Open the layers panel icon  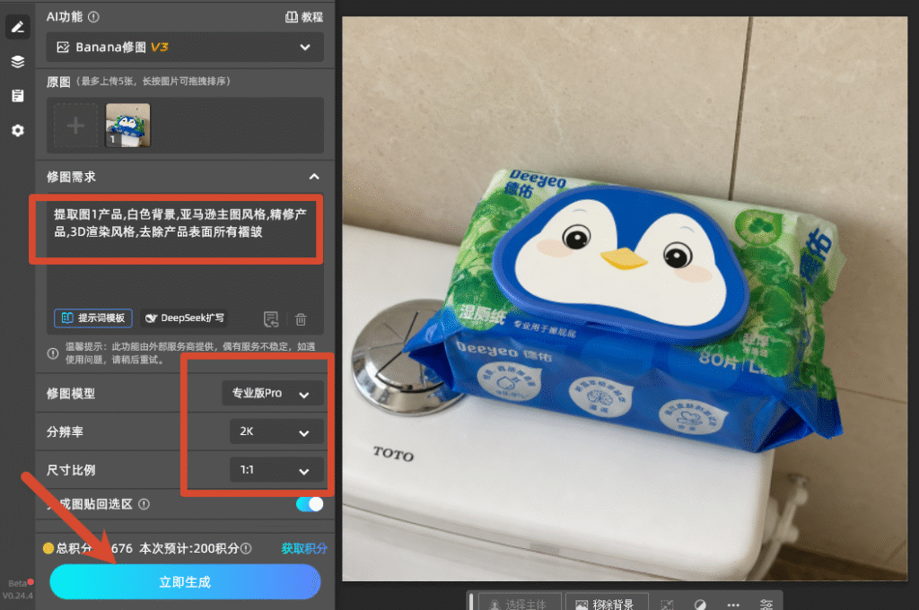18,62
